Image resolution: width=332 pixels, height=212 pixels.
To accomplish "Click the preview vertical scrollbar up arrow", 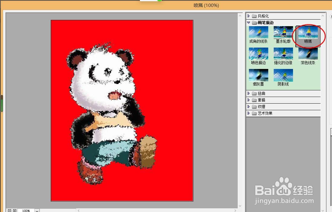I will pos(240,16).
